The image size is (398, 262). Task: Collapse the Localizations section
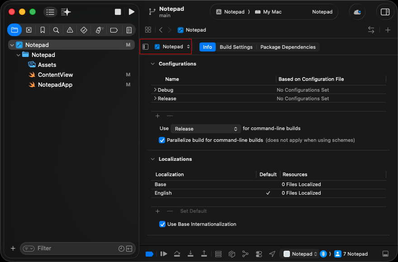point(152,159)
